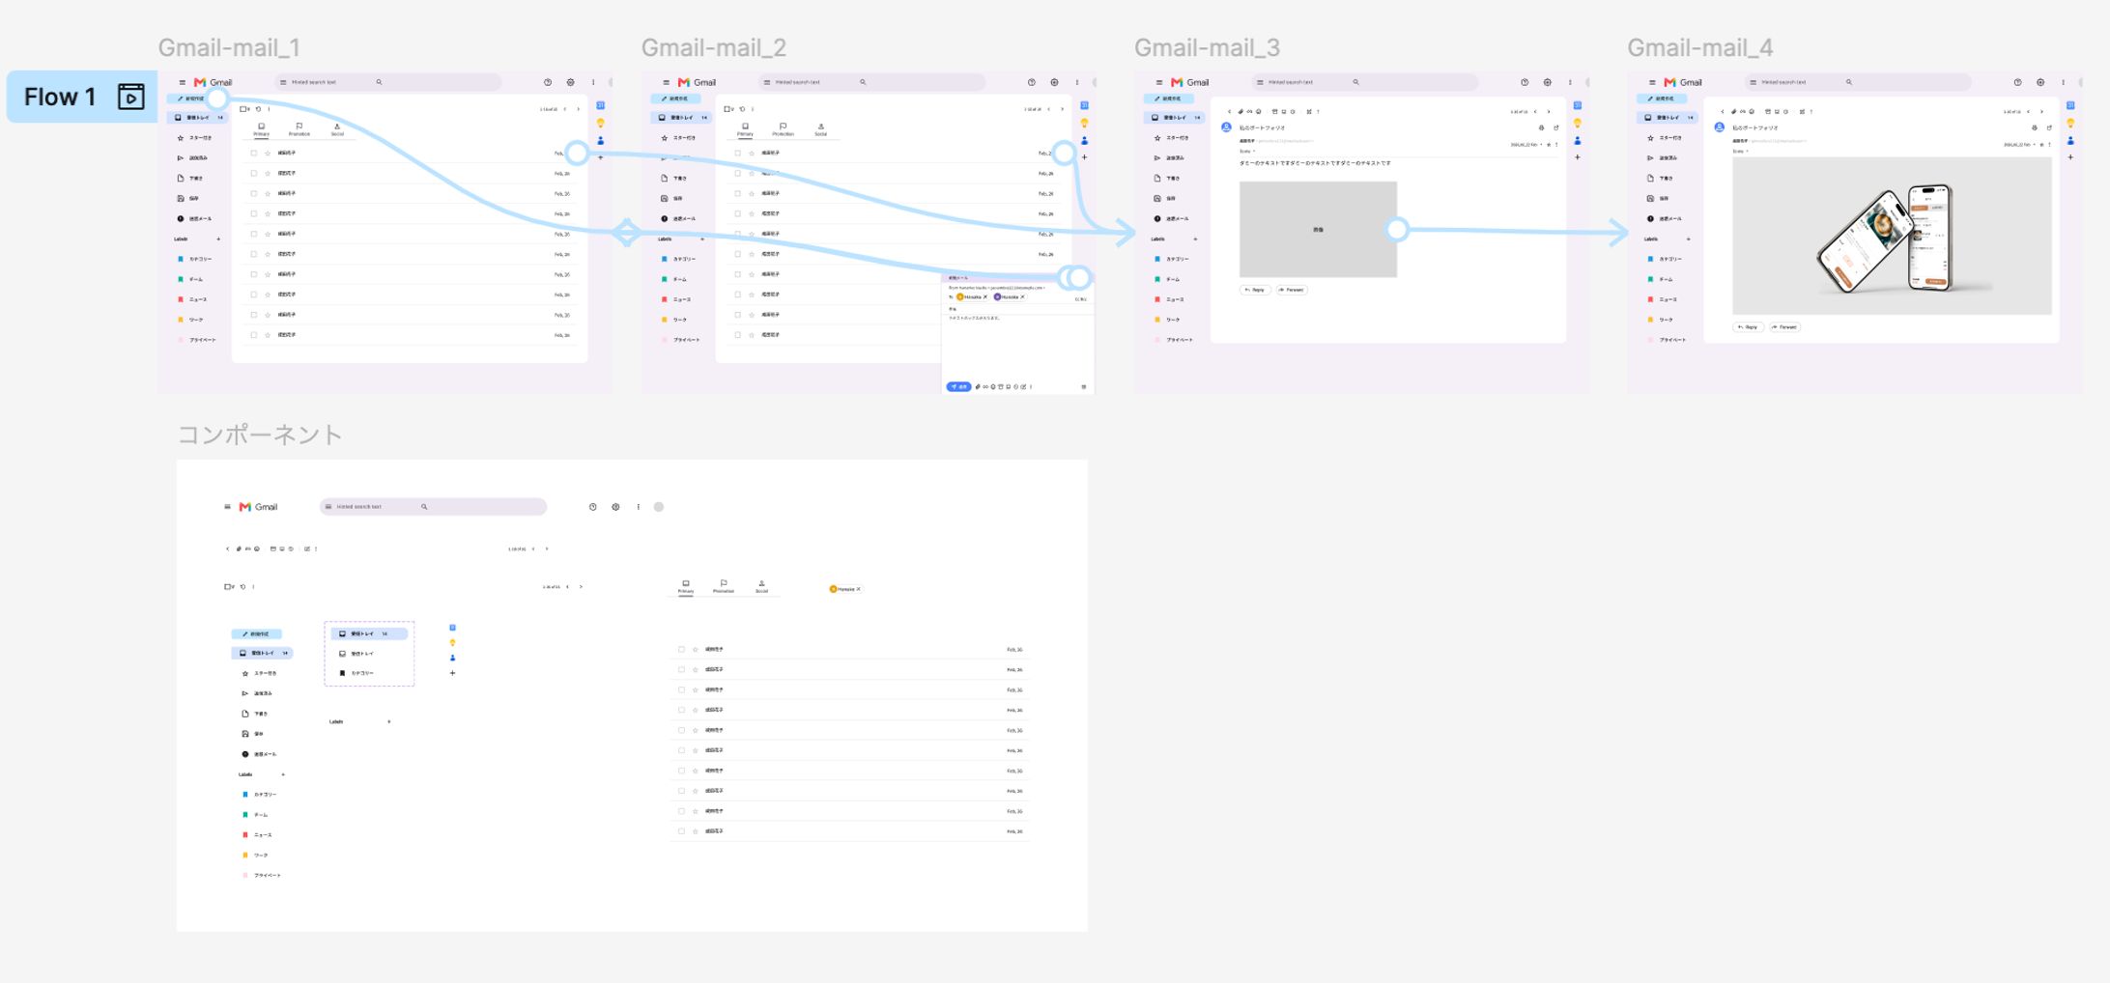Click the search magnifier in component frame search bar
Image resolution: width=2110 pixels, height=983 pixels.
pos(424,506)
